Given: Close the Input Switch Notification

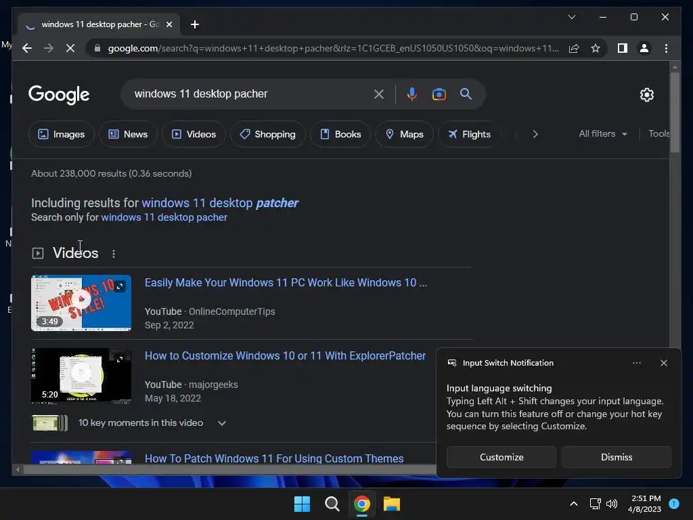Looking at the screenshot, I should (663, 363).
